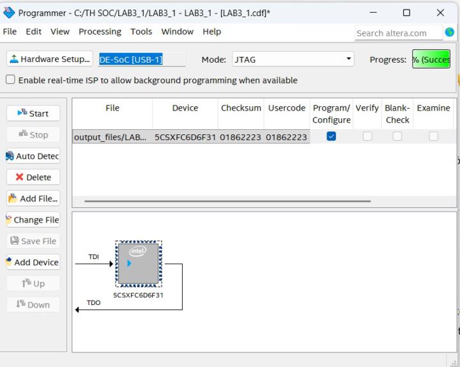The width and height of the screenshot is (460, 367).
Task: Click the green Progress bar
Action: pyautogui.click(x=431, y=59)
